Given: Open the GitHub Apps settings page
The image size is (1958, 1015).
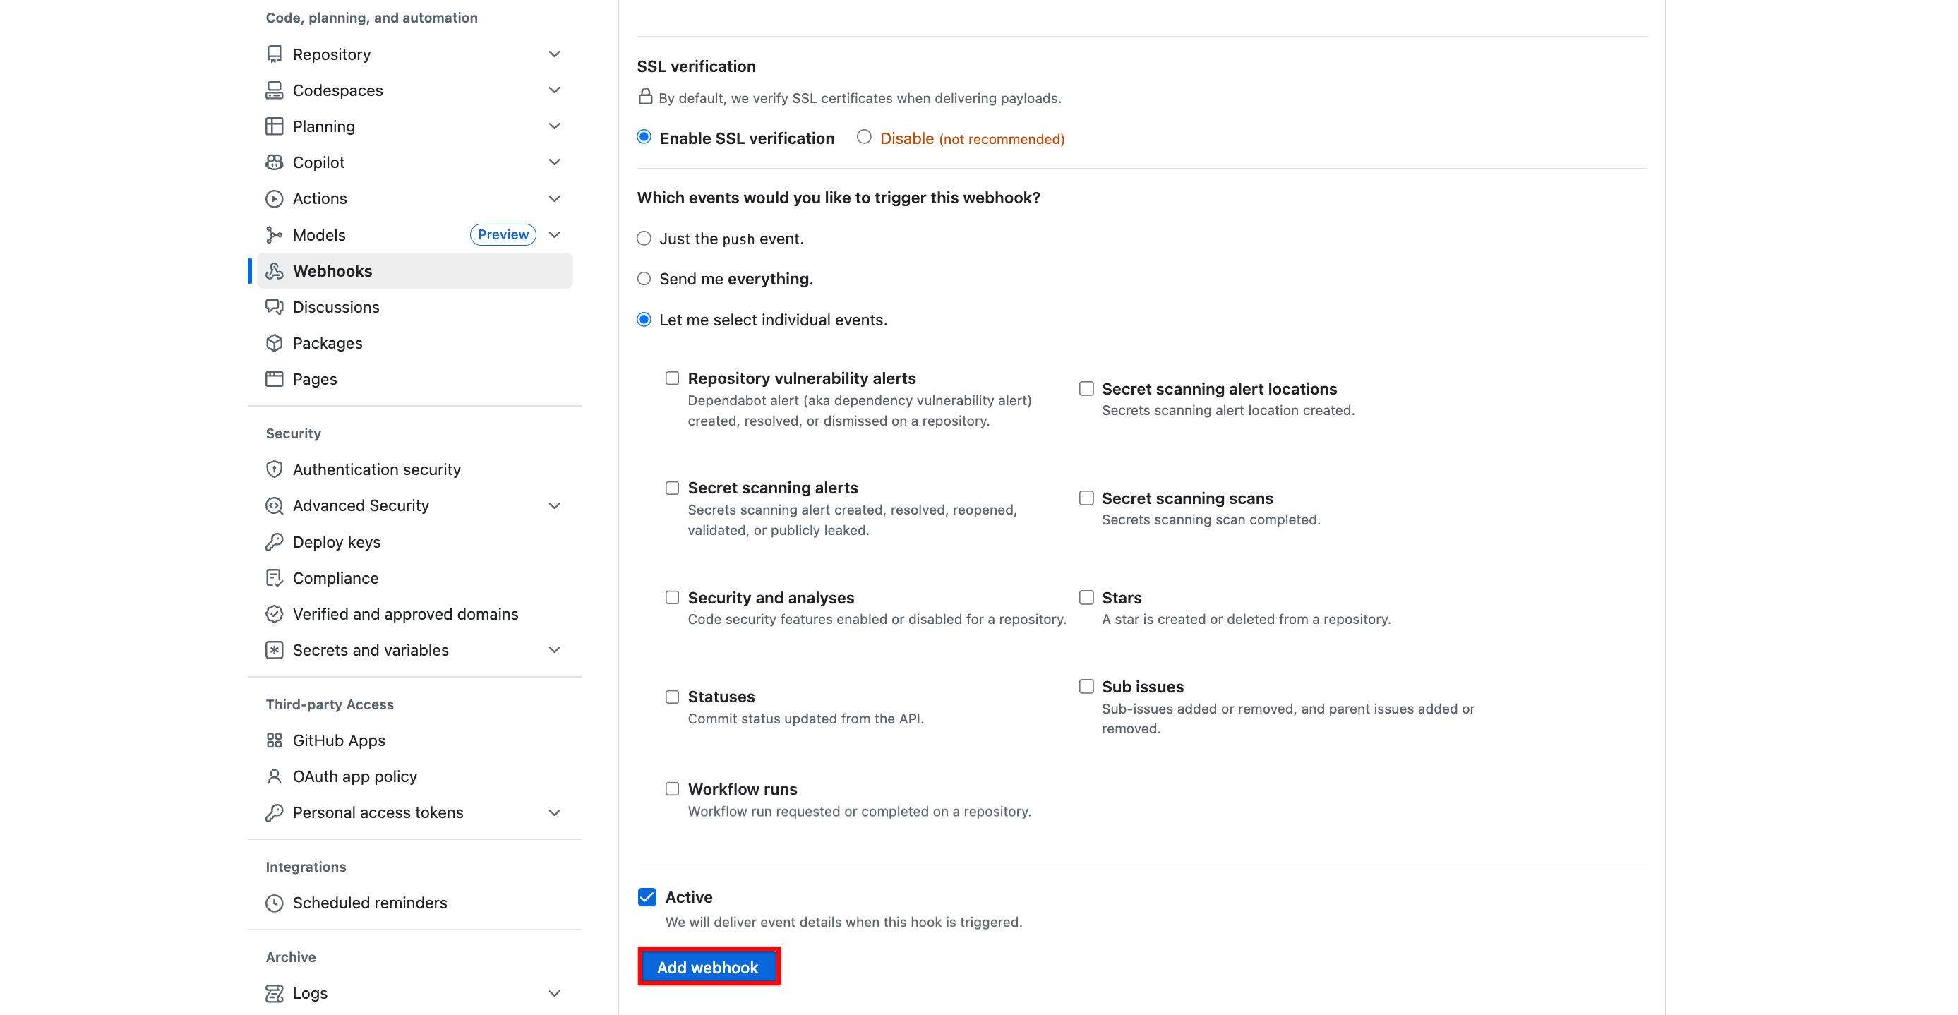Looking at the screenshot, I should 338,740.
